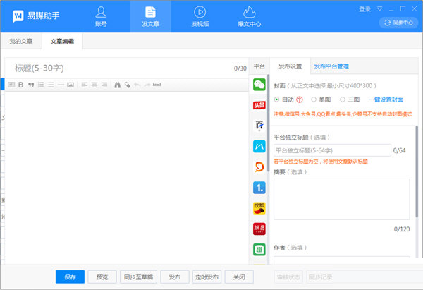Screen dimensions: 423x290
Task: Switch to 我的文章 tab
Action: click(21, 42)
